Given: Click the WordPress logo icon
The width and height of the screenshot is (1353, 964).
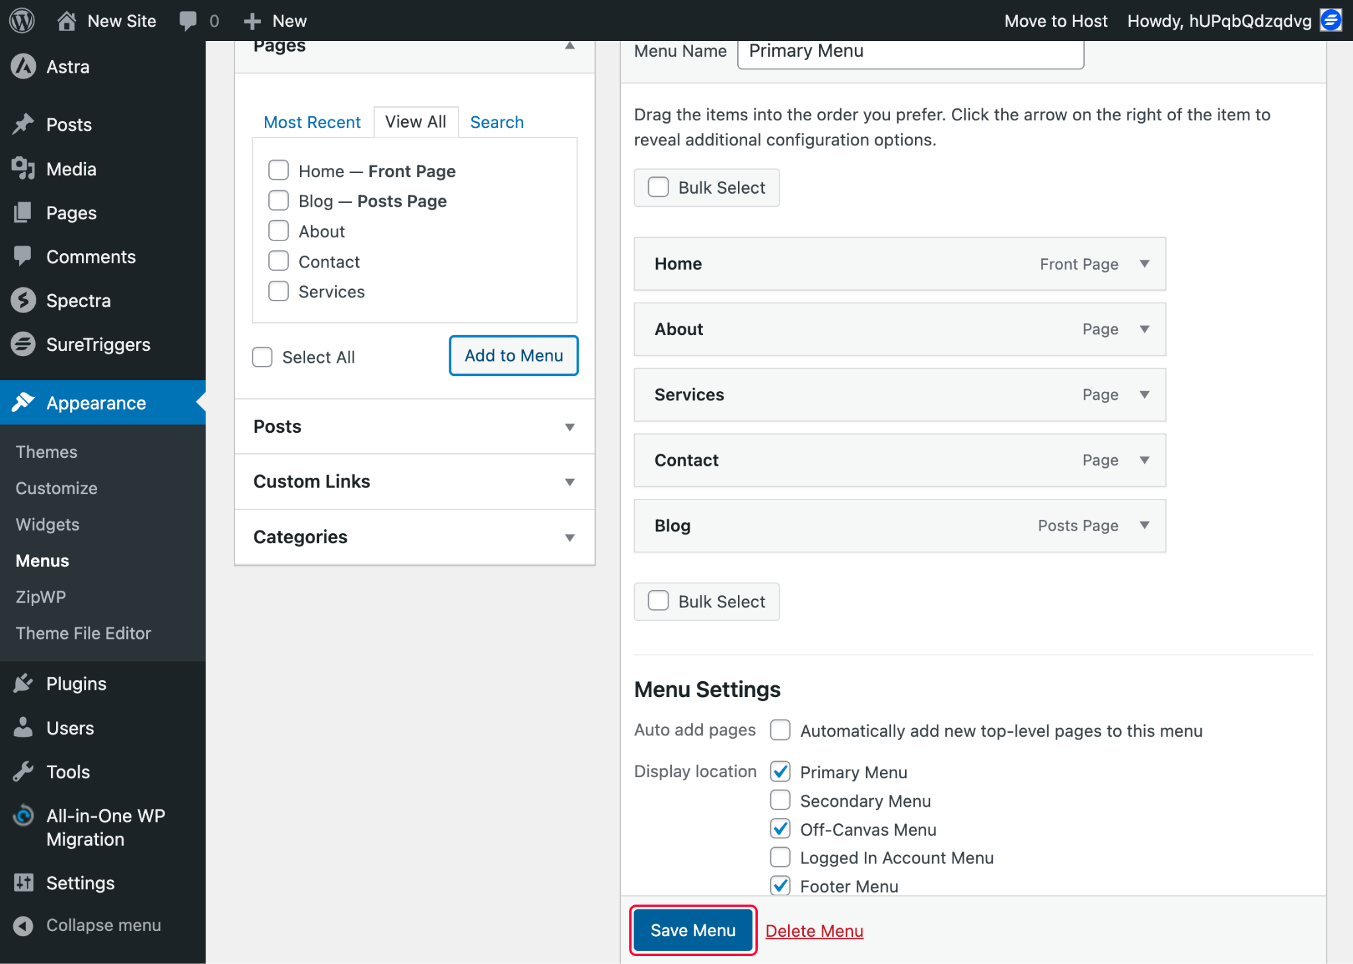Looking at the screenshot, I should [x=22, y=20].
